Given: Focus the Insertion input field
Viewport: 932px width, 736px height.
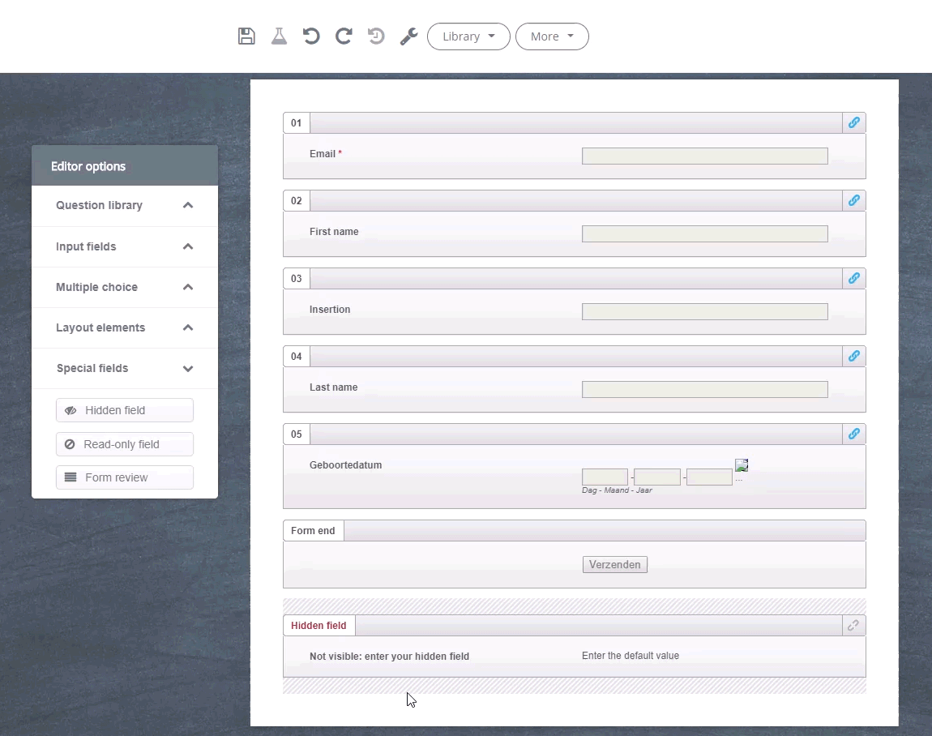Looking at the screenshot, I should tap(704, 311).
